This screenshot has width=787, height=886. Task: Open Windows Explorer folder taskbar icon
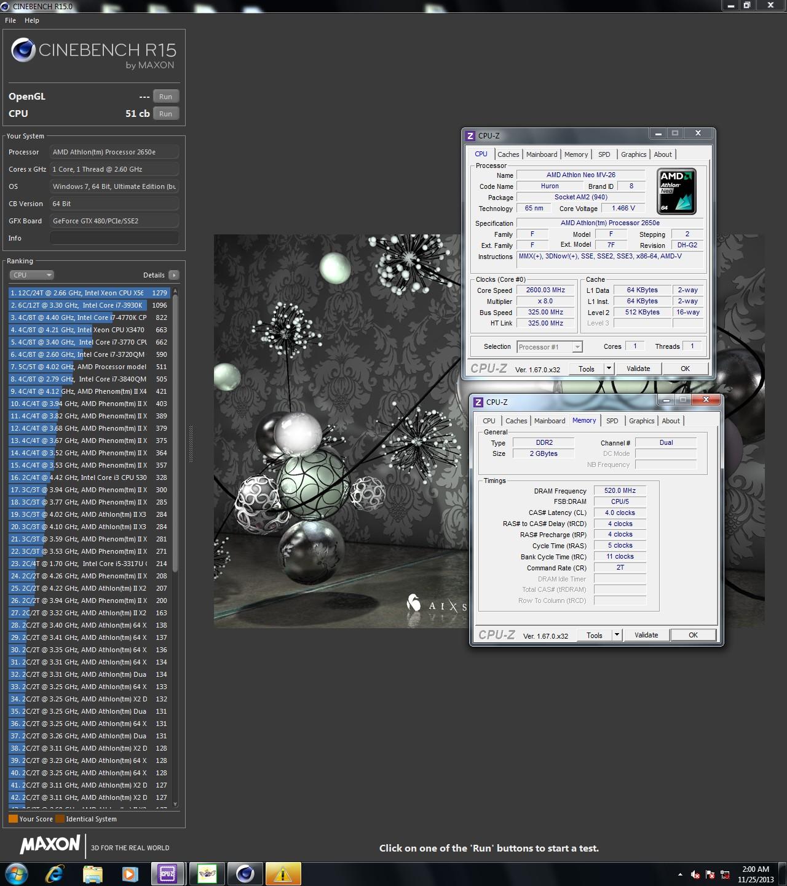click(x=92, y=874)
